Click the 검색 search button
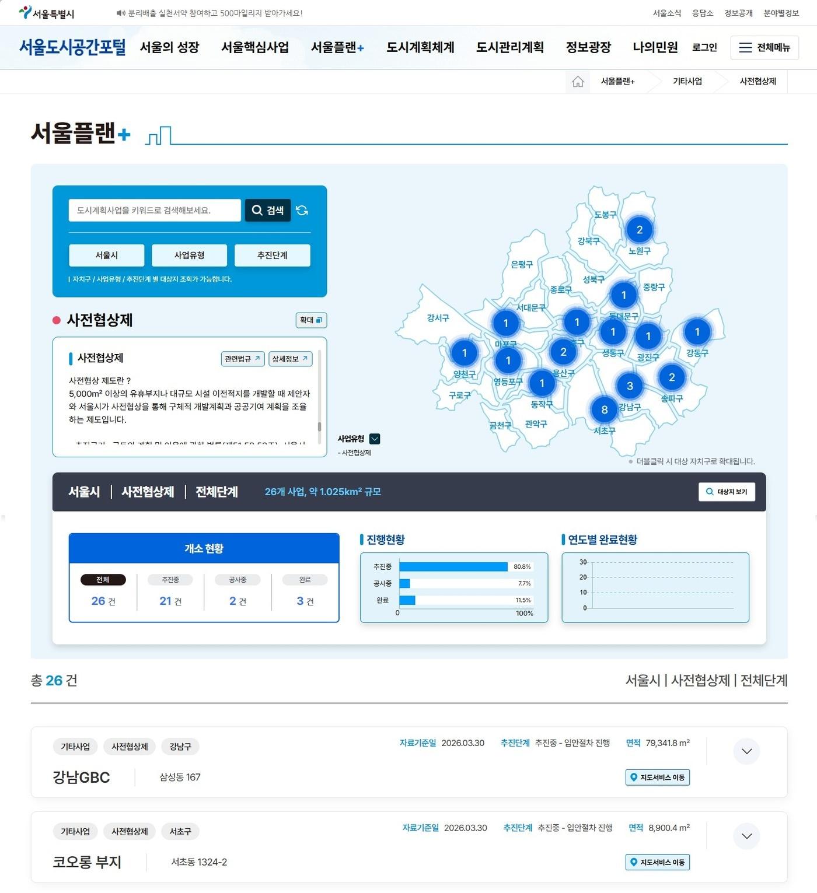Screen dimensions: 817x893 (268, 211)
